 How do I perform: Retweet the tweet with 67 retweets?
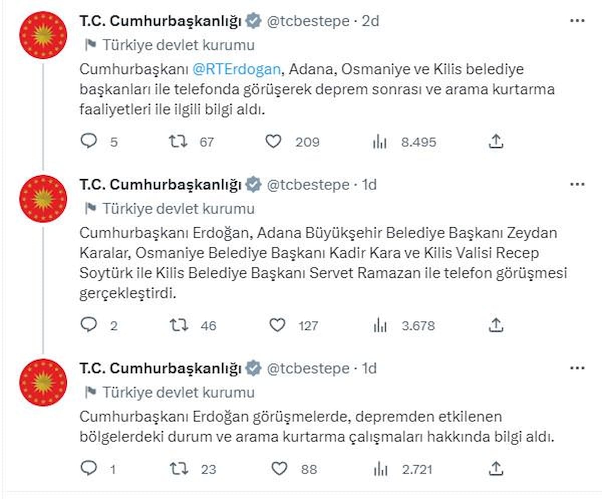(x=178, y=142)
